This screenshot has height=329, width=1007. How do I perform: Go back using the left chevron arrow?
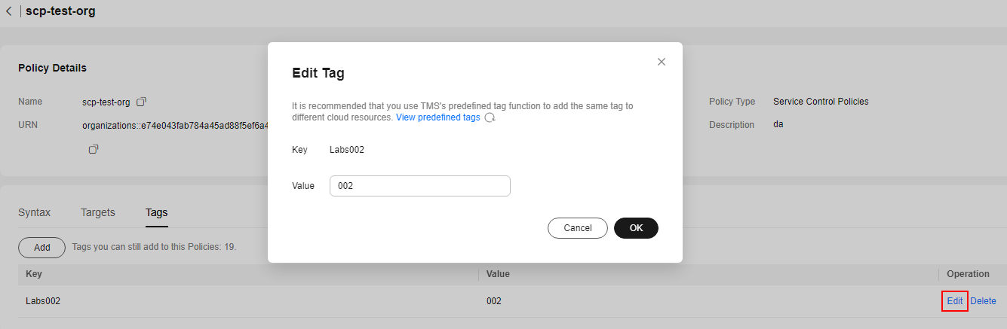[x=8, y=11]
